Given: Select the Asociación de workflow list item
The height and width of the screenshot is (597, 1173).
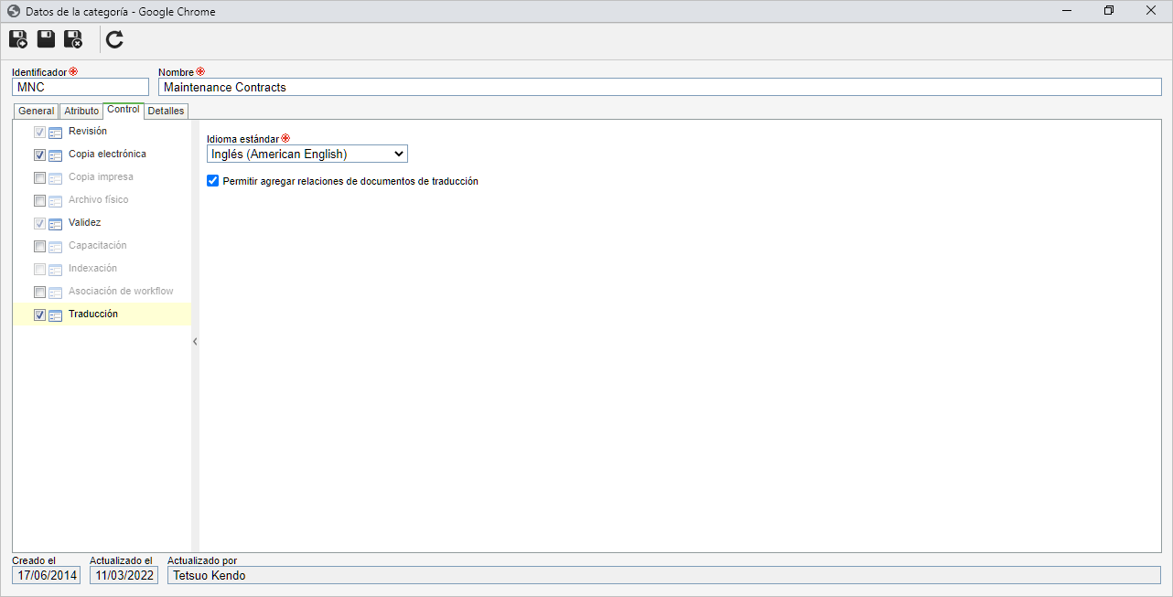Looking at the screenshot, I should click(102, 292).
